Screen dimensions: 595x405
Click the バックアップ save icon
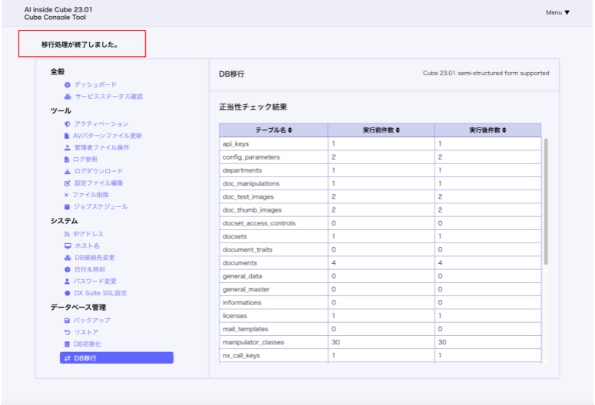pos(68,320)
